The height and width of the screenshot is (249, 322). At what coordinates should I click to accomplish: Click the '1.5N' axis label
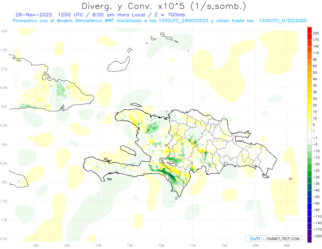(4, 50)
